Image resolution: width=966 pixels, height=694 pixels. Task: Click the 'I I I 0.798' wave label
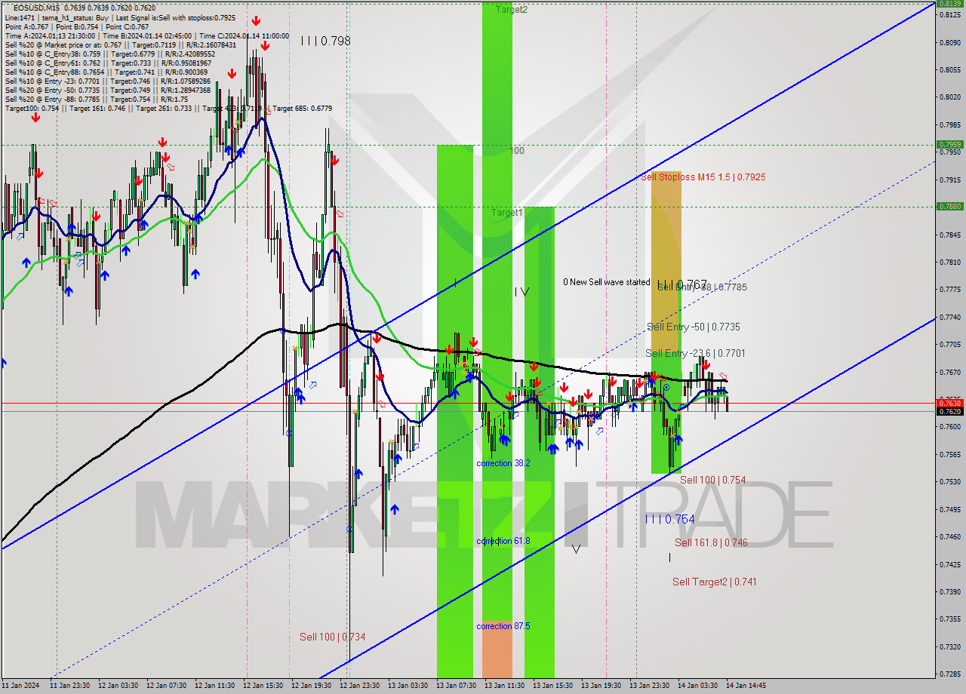pos(325,41)
